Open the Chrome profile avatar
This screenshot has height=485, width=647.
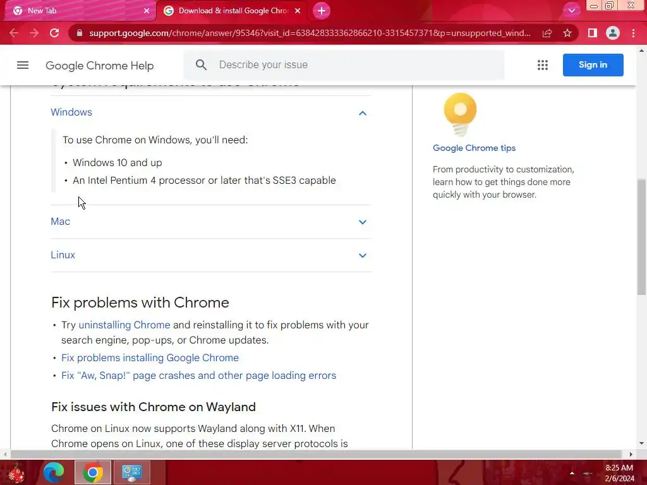click(613, 33)
